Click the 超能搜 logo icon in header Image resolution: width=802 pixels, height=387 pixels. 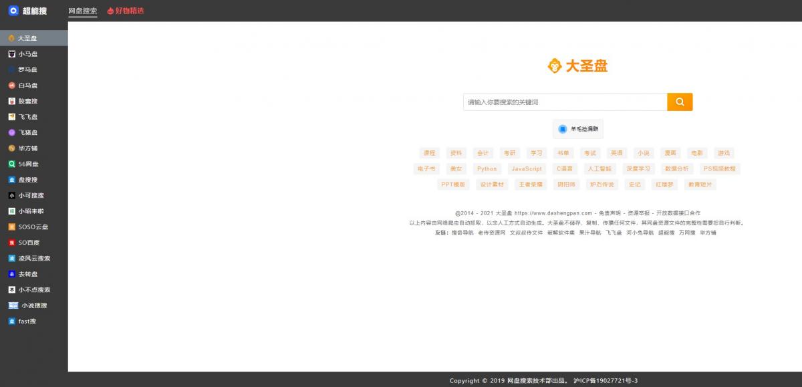[x=13, y=11]
